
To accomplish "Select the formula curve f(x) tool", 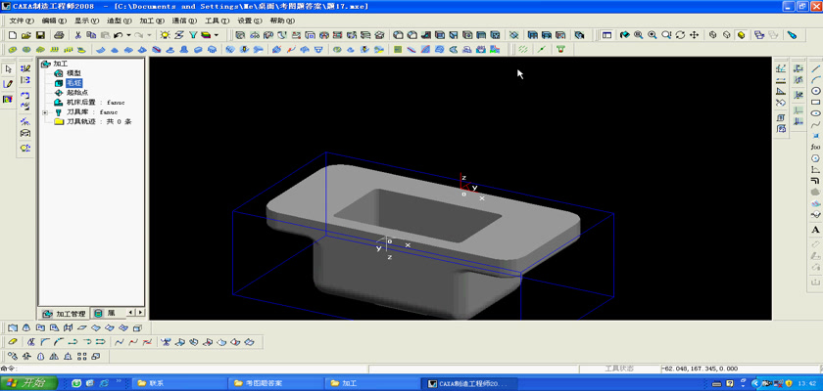I will pyautogui.click(x=815, y=147).
